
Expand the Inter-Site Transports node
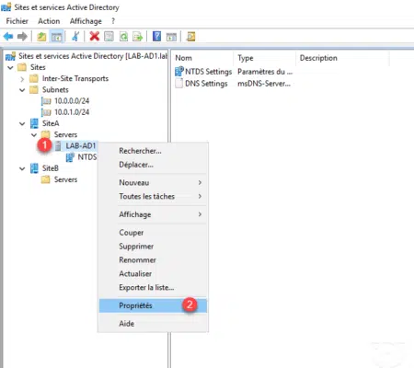(x=22, y=79)
